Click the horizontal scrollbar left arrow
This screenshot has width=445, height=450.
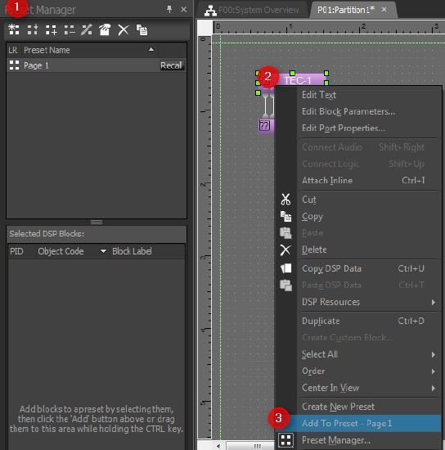pyautogui.click(x=218, y=446)
